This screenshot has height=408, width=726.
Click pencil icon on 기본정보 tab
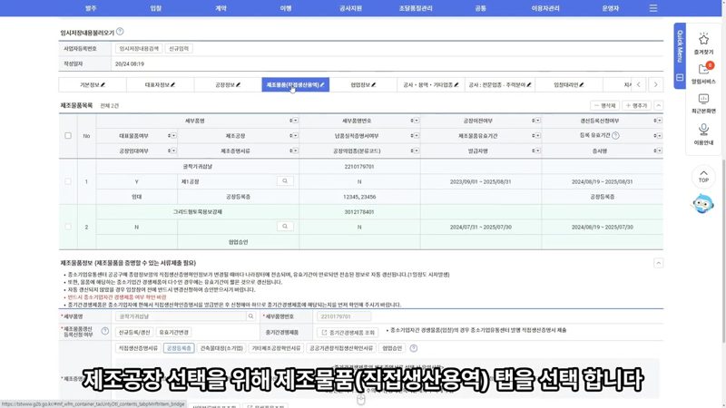click(103, 84)
